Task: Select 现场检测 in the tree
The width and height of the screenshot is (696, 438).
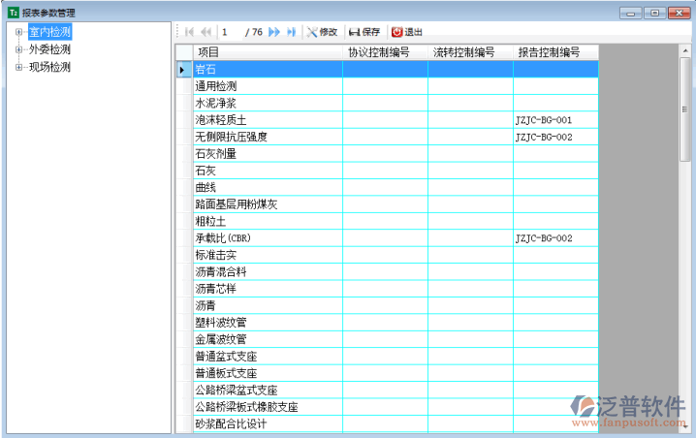Action: [x=49, y=67]
